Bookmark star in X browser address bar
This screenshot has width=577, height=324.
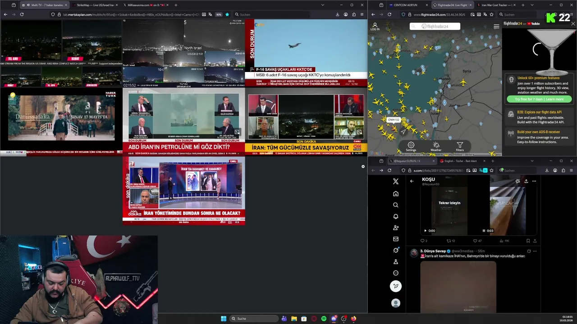(x=492, y=171)
